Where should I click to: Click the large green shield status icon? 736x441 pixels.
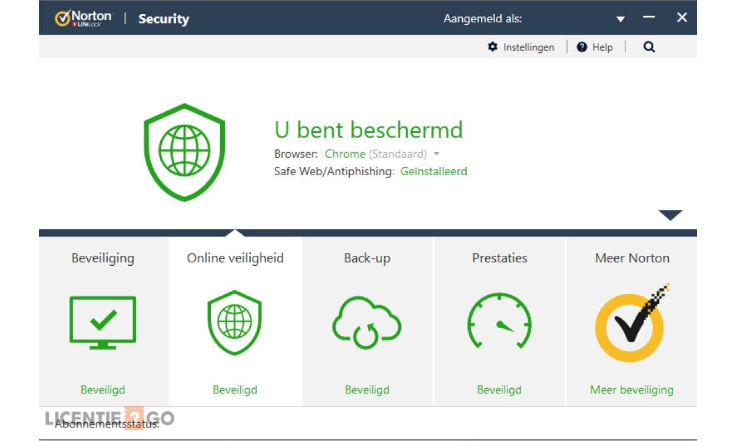(184, 152)
